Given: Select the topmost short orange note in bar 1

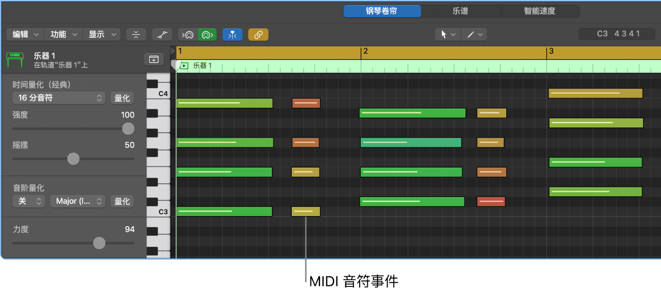Looking at the screenshot, I should (x=306, y=103).
